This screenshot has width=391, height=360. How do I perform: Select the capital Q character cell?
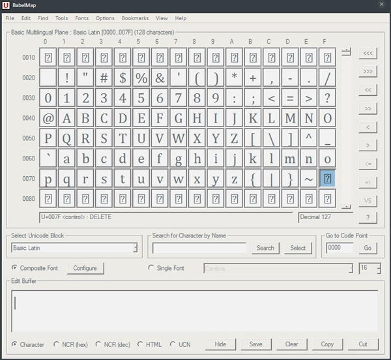point(66,138)
